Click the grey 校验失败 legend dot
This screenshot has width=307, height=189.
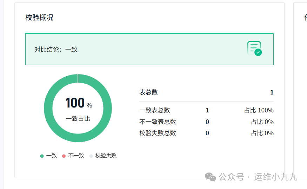pyautogui.click(x=91, y=156)
